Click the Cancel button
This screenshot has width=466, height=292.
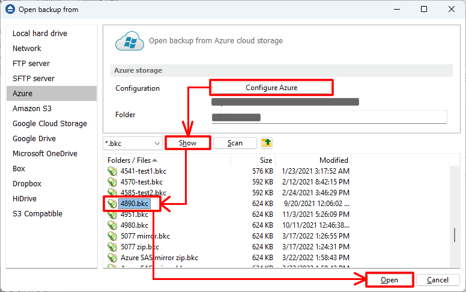pyautogui.click(x=438, y=280)
